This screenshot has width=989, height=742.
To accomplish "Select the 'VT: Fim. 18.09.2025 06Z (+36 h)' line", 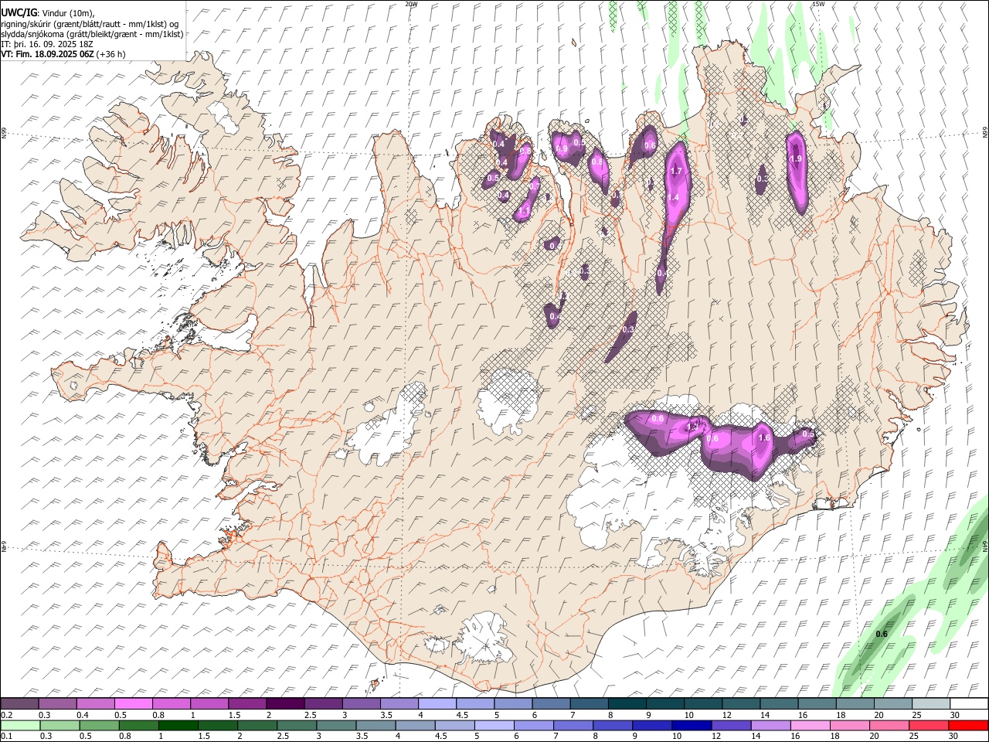I will [63, 54].
